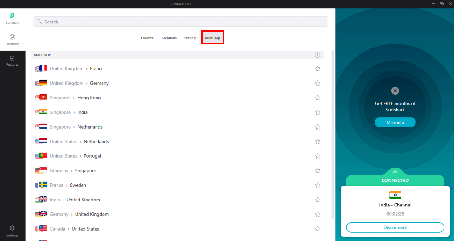454x241 pixels.
Task: Click the Disconnect button
Action: (395, 227)
